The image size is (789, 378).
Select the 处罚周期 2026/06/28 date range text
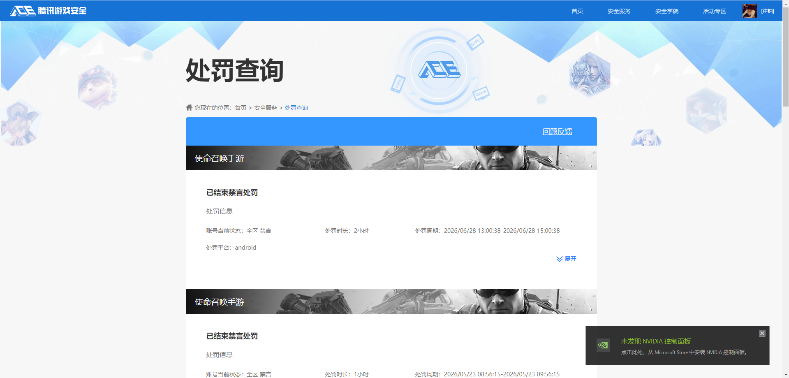(x=487, y=231)
